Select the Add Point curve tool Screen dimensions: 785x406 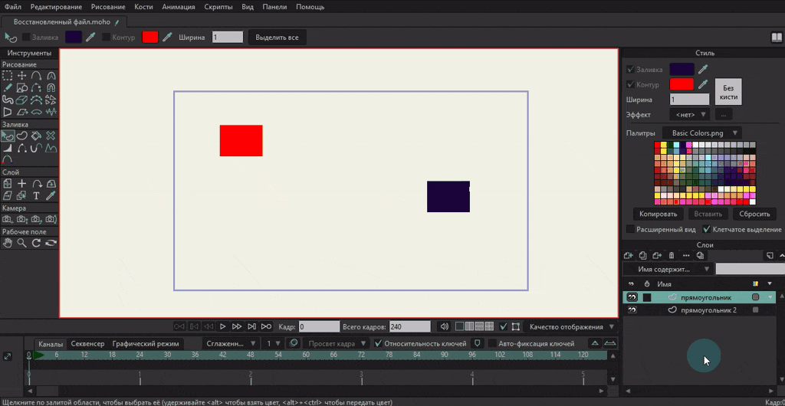point(36,76)
